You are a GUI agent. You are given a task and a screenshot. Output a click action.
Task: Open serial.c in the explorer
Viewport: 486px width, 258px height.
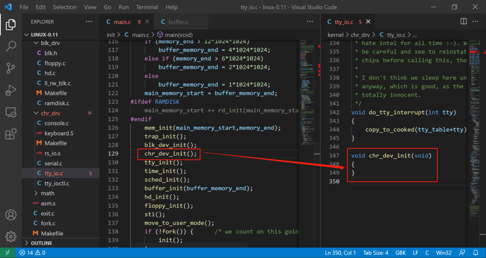(x=60, y=163)
